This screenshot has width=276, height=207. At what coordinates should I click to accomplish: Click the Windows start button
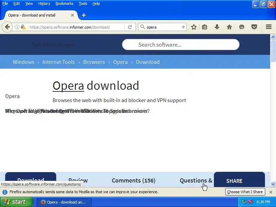[17, 202]
